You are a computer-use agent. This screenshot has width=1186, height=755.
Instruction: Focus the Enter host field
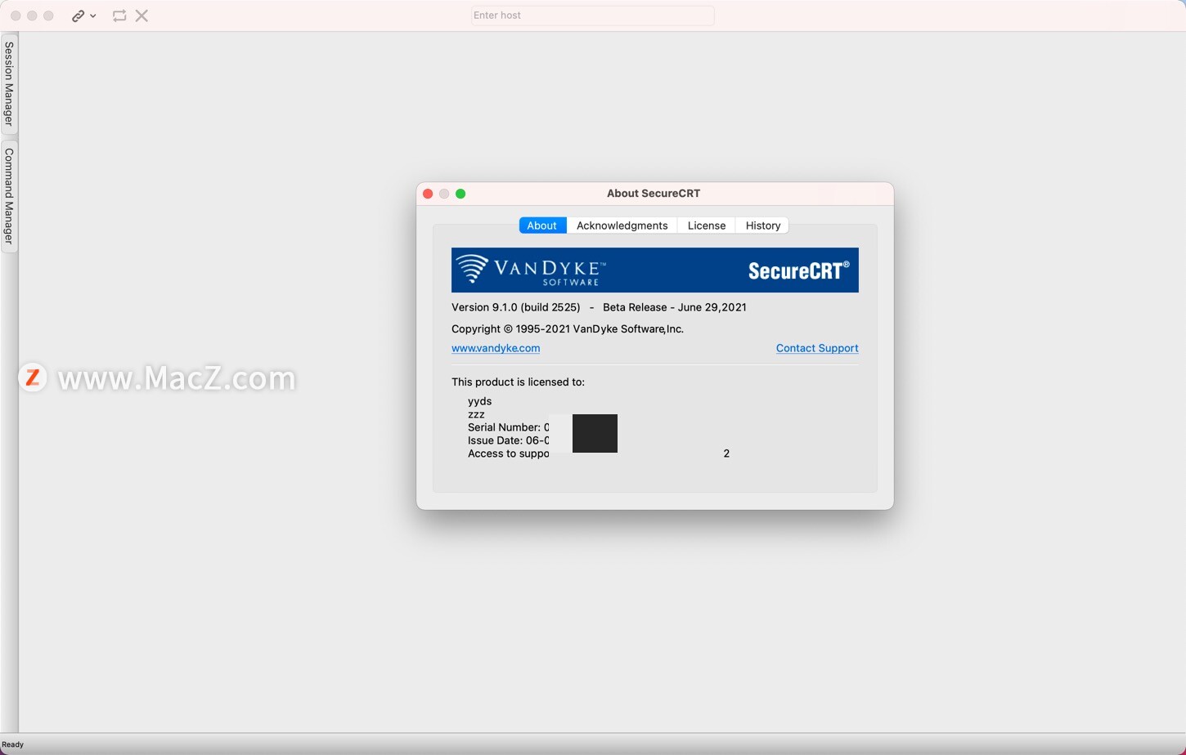pyautogui.click(x=593, y=16)
